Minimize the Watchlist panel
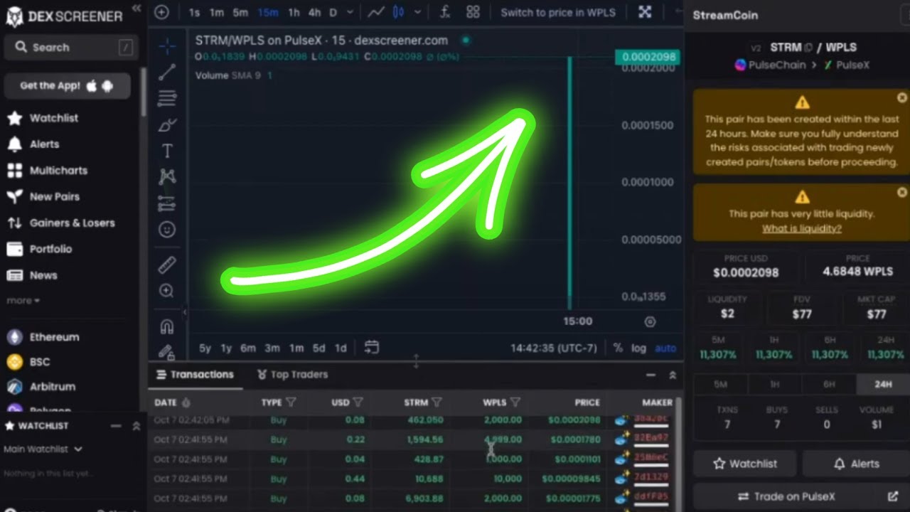910x512 pixels. [x=116, y=426]
